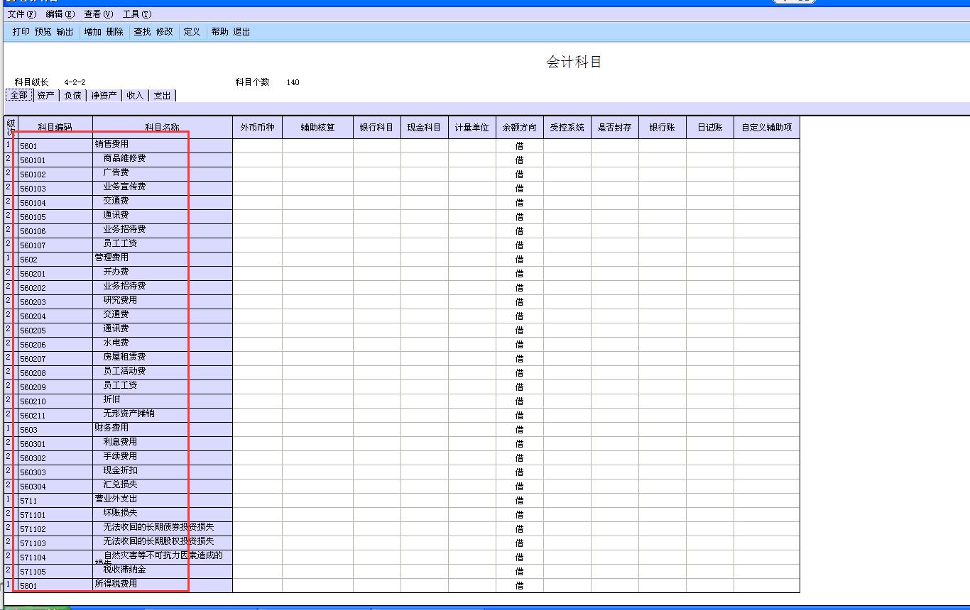Viewport: 970px width, 610px height.
Task: Click the 余额方向 column header
Action: click(x=519, y=128)
